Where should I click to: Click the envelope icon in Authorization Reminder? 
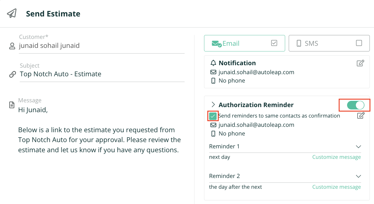tap(213, 125)
